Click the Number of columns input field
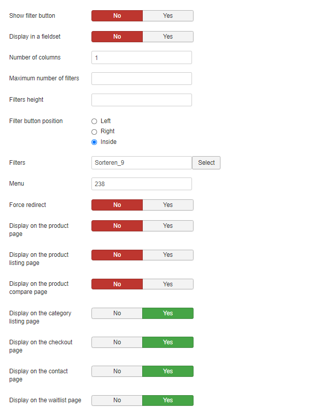Screen dimensions: 319x416 (x=142, y=57)
